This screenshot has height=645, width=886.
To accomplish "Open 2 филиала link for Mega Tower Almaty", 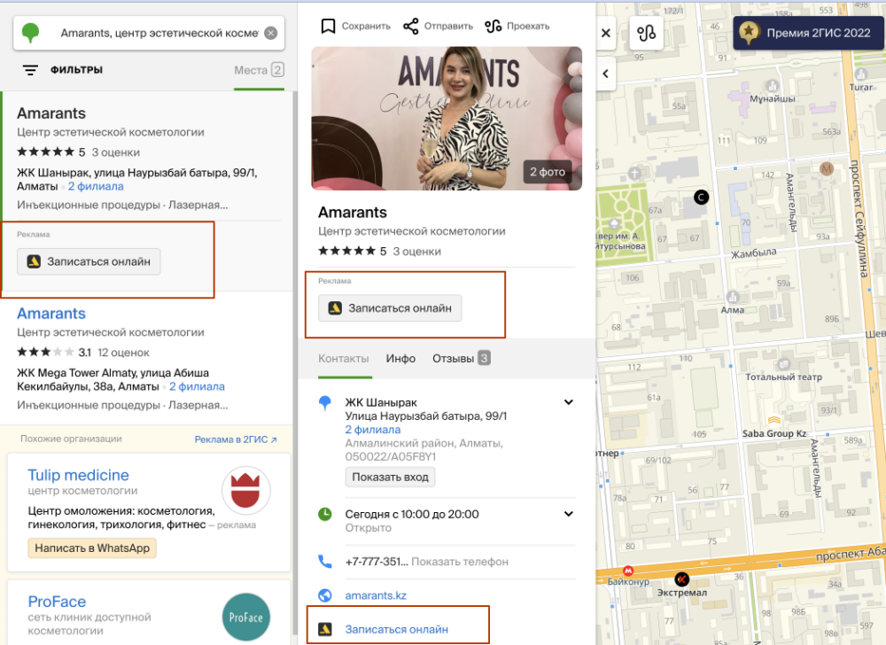I will click(197, 386).
